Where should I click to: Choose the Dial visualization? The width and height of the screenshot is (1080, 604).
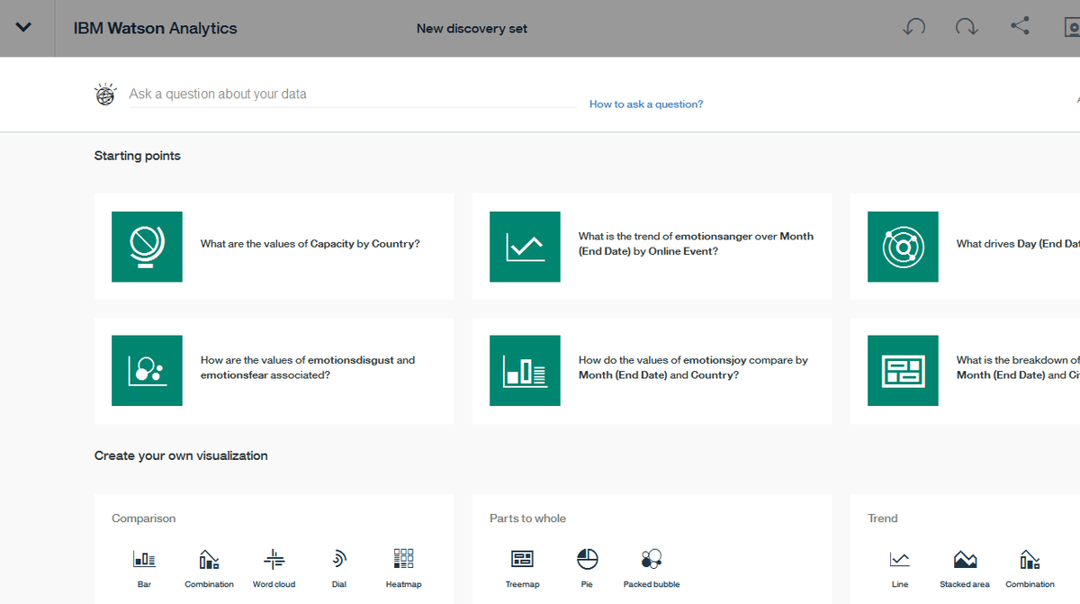338,559
